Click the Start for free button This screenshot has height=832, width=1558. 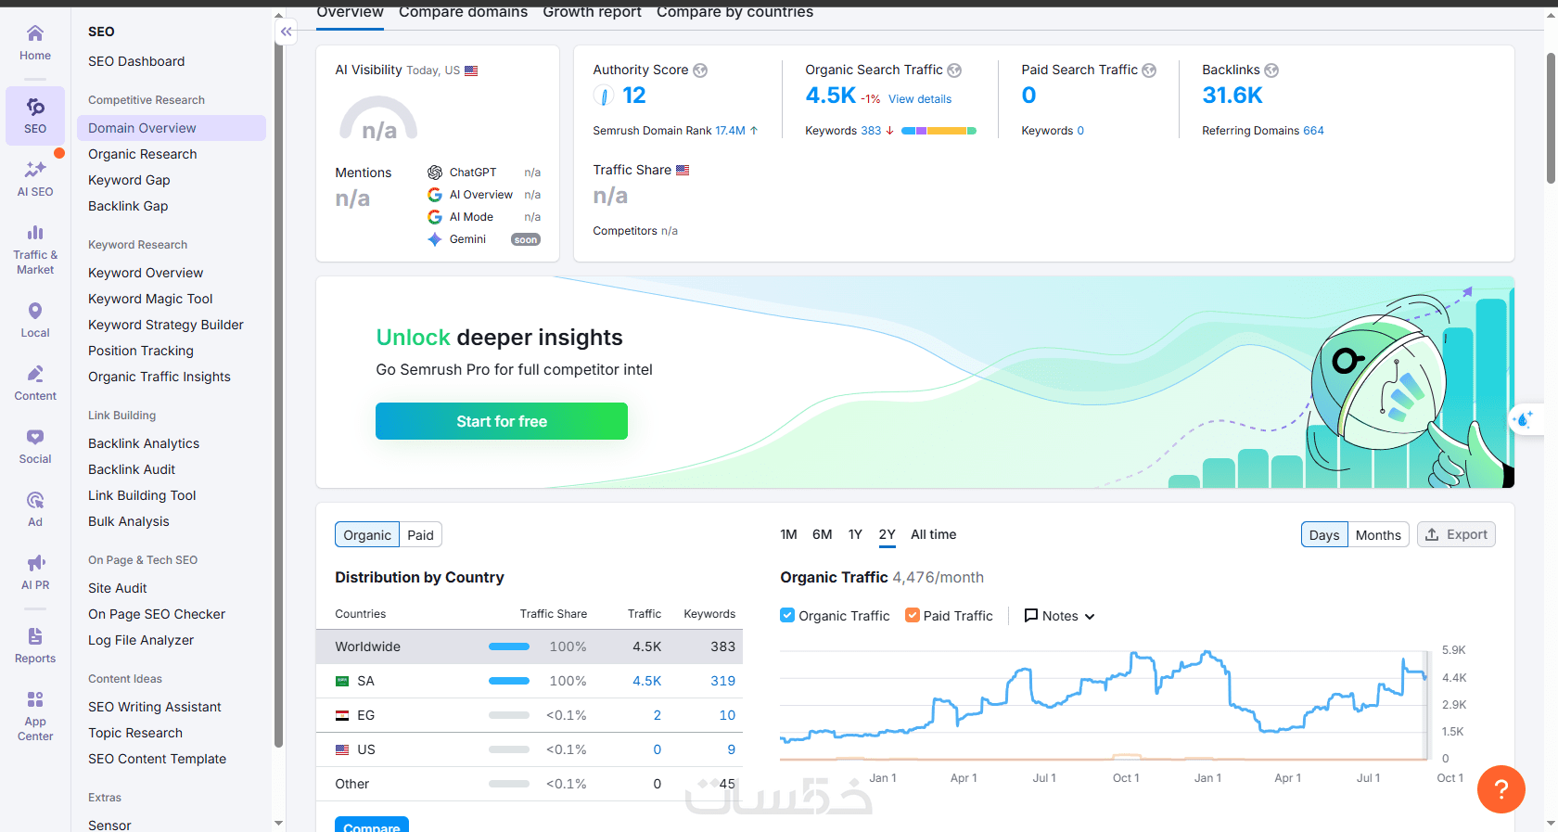pos(502,421)
